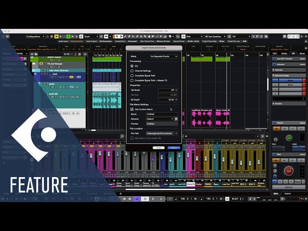308x231 pixels.
Task: Uncheck the Use Custom Name checkbox
Action: 132,109
